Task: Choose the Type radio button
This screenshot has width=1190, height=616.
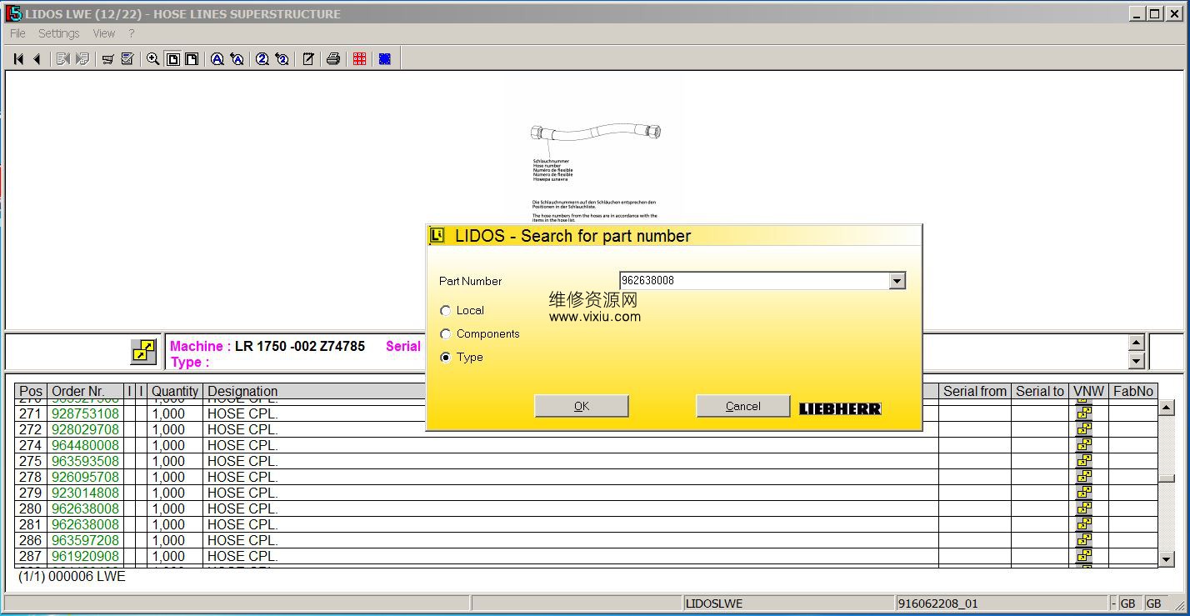Action: coord(446,358)
